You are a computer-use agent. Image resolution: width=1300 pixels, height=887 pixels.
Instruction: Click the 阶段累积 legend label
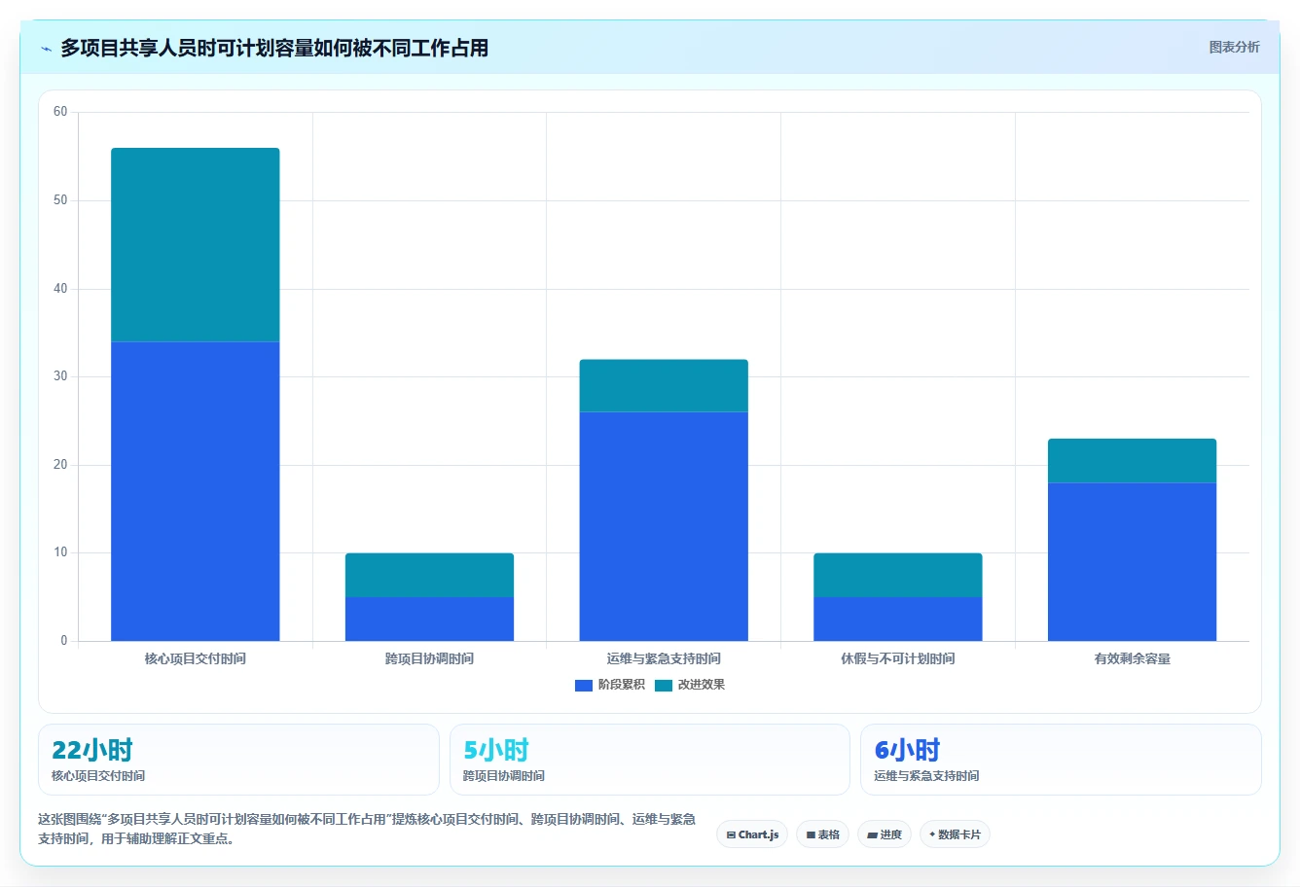[621, 685]
